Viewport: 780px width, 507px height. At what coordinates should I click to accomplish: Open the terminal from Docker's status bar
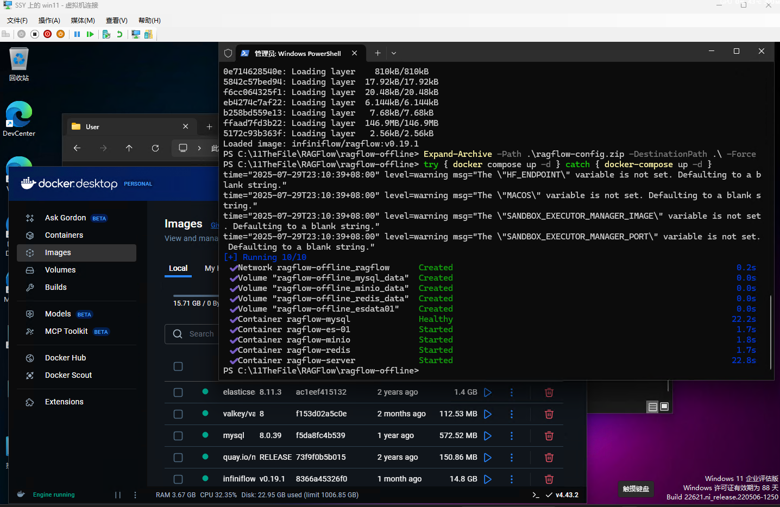coord(536,495)
